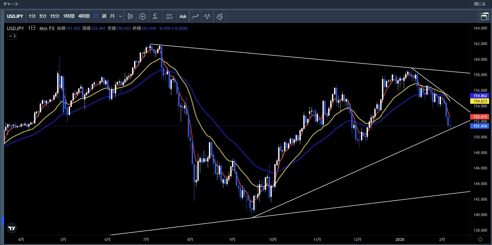Screen dimensions: 492x245
Task: Expand the timeframe dropdown arrow
Action: point(120,16)
